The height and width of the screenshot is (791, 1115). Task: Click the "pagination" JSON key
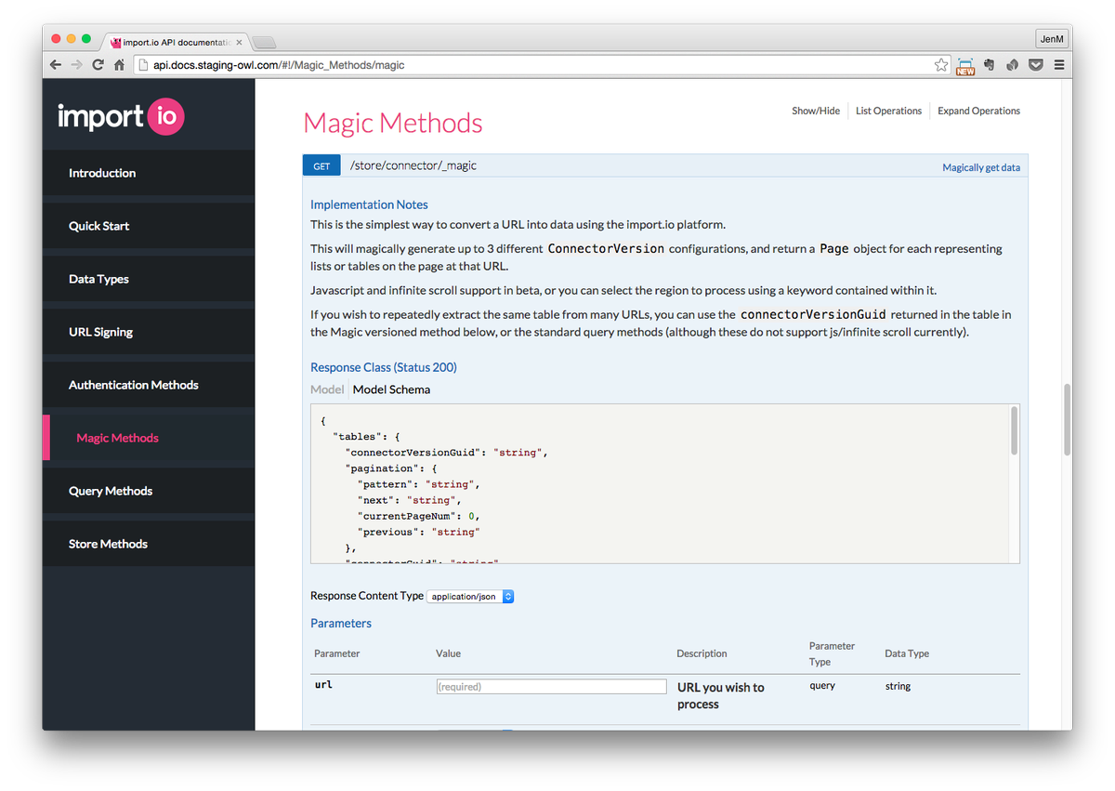tap(381, 468)
